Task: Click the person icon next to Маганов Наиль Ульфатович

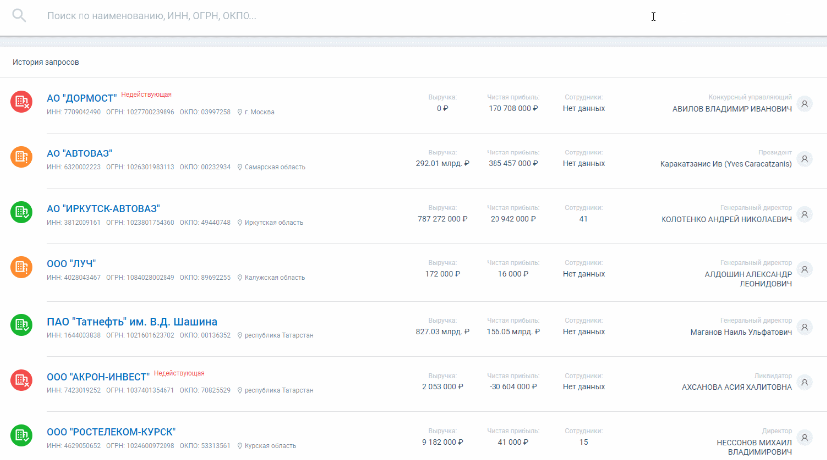Action: [805, 327]
